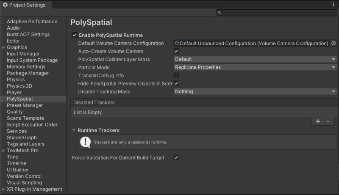This screenshot has height=195, width=339.
Task: Open Script Execution Order settings
Action: point(32,125)
